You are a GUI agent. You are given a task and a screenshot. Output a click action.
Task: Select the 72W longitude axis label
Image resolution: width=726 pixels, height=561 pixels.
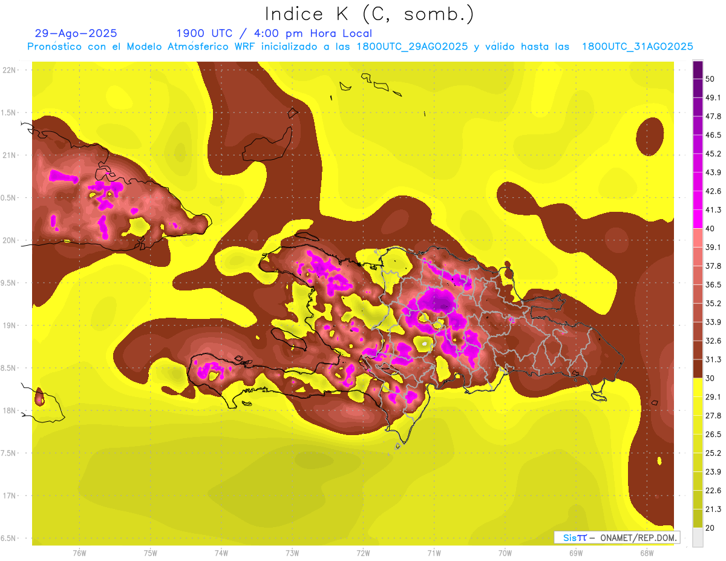click(x=363, y=553)
